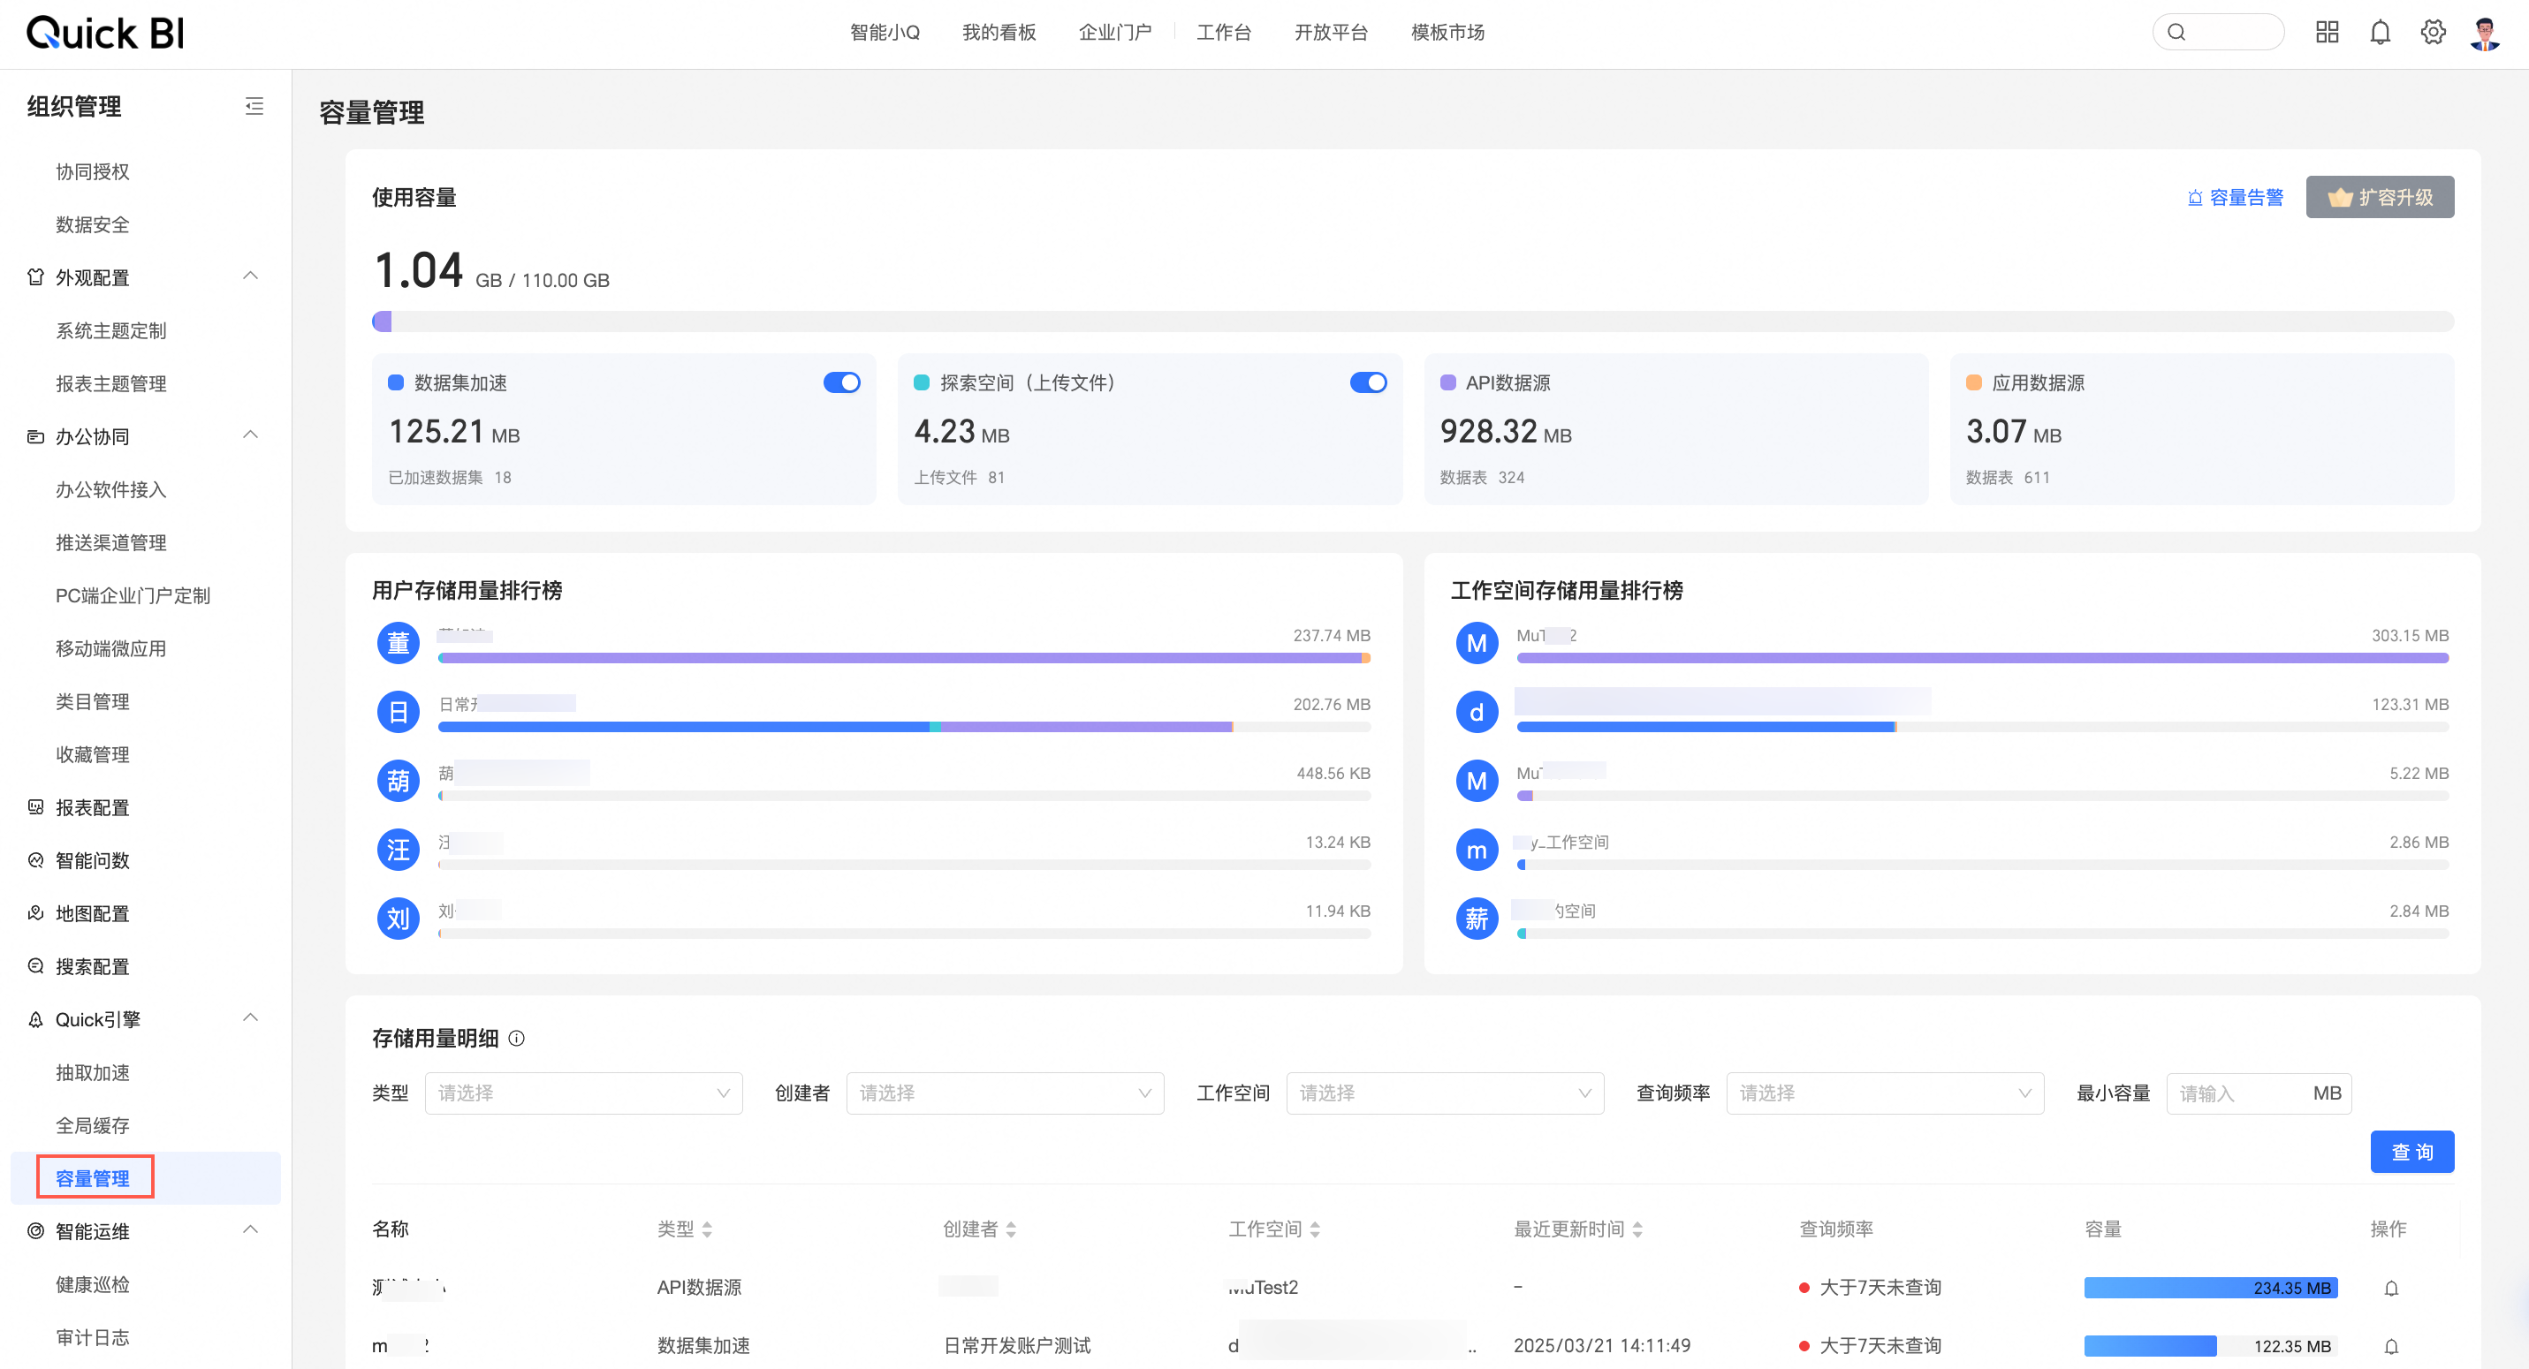Open 数据安全 in sidebar
This screenshot has width=2529, height=1369.
92,224
